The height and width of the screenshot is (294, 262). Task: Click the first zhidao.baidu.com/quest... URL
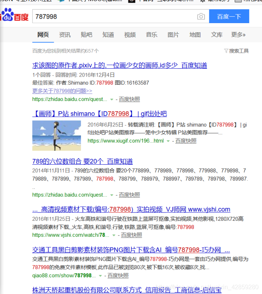pos(70,99)
